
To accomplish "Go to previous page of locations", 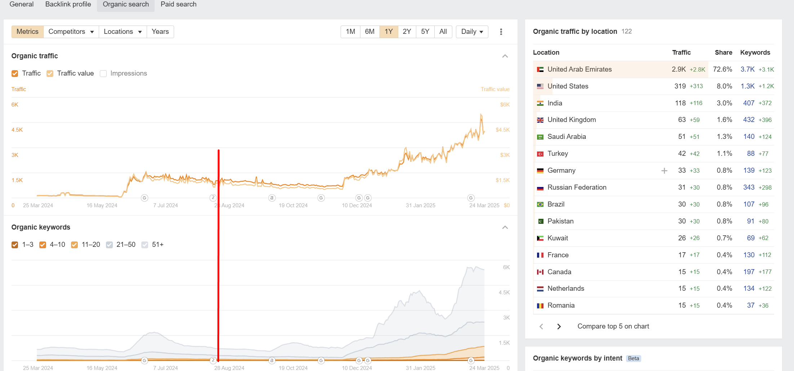I will (x=541, y=326).
